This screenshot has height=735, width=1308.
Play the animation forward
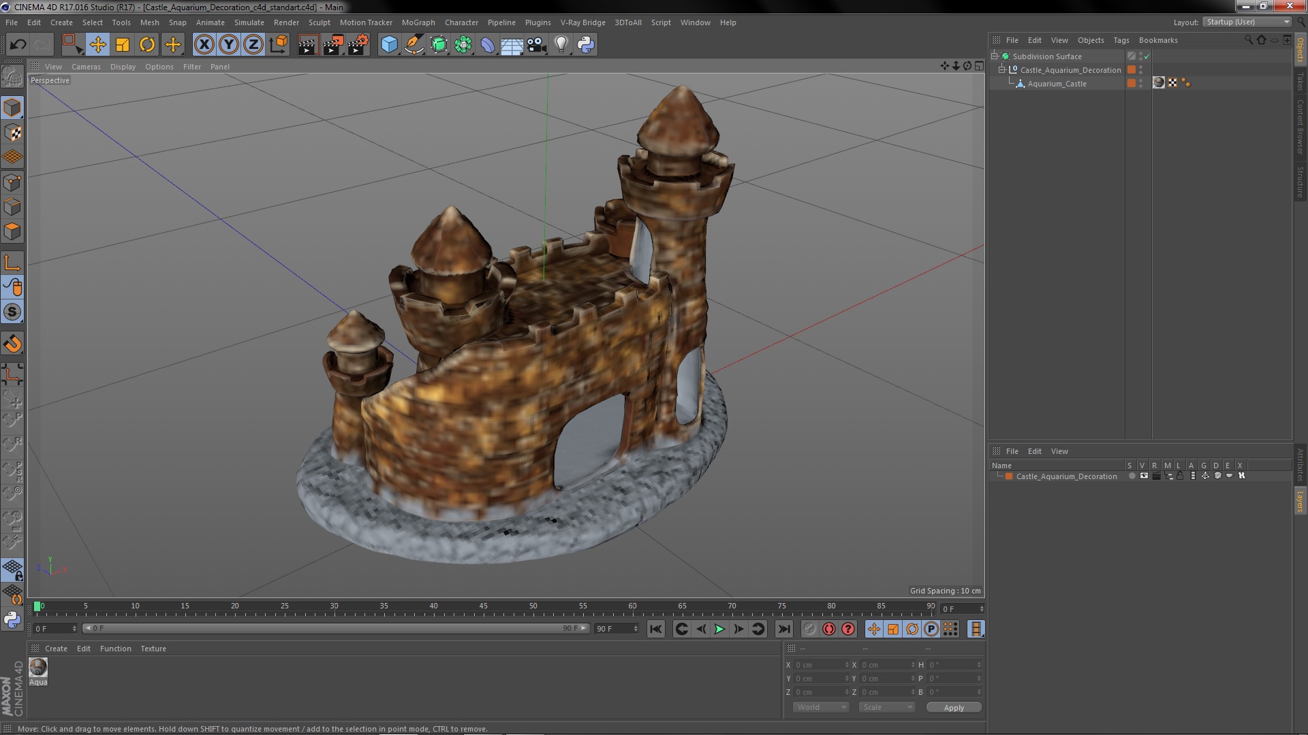point(719,629)
